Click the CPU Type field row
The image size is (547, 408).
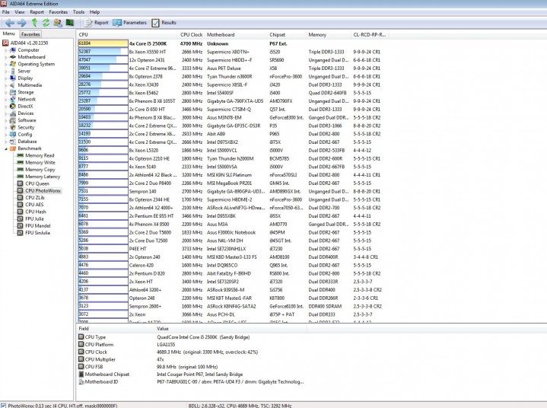(x=191, y=337)
